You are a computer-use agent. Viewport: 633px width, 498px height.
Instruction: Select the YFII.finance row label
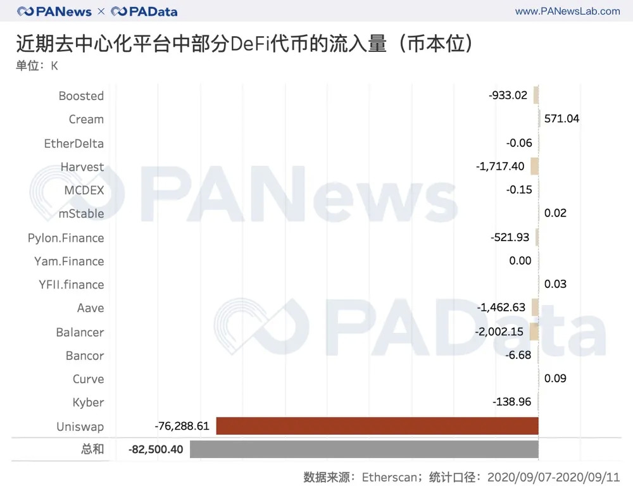point(72,285)
